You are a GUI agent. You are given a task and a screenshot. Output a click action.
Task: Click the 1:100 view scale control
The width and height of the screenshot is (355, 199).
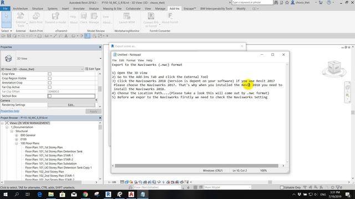click(112, 182)
